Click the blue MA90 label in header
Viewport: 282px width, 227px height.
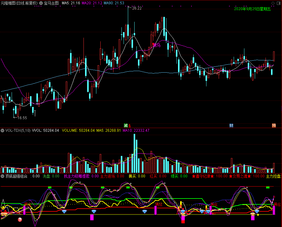(x=114, y=3)
